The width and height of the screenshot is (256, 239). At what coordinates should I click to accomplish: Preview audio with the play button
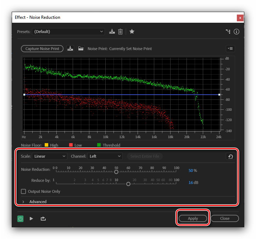point(31,218)
